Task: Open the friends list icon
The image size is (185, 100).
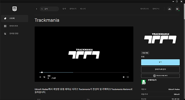Action: point(169,9)
